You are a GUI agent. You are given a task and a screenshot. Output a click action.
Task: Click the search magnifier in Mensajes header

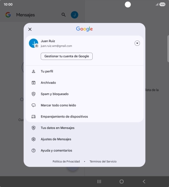pyautogui.click(x=64, y=15)
